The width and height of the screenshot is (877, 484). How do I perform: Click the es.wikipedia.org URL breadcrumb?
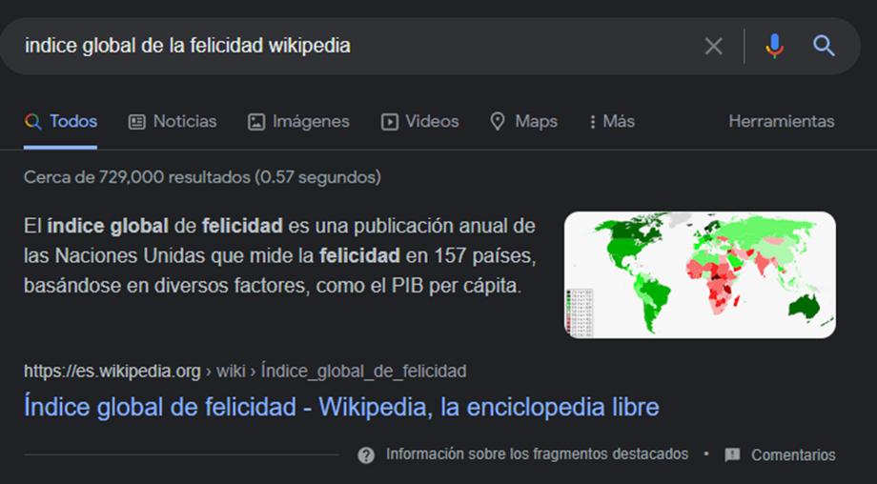245,372
